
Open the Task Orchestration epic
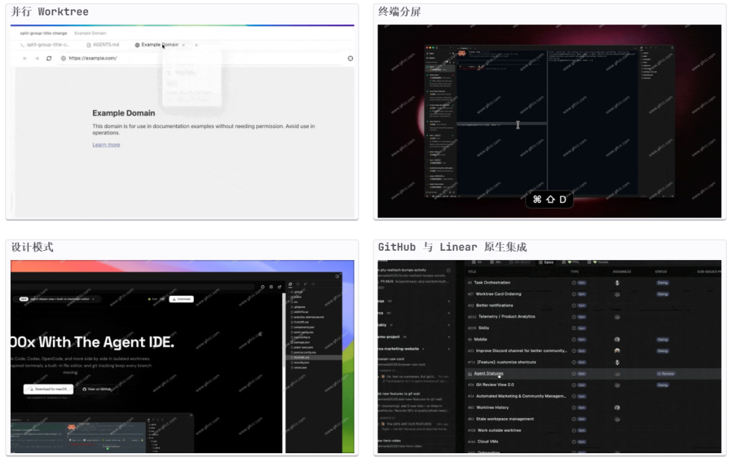coord(492,282)
